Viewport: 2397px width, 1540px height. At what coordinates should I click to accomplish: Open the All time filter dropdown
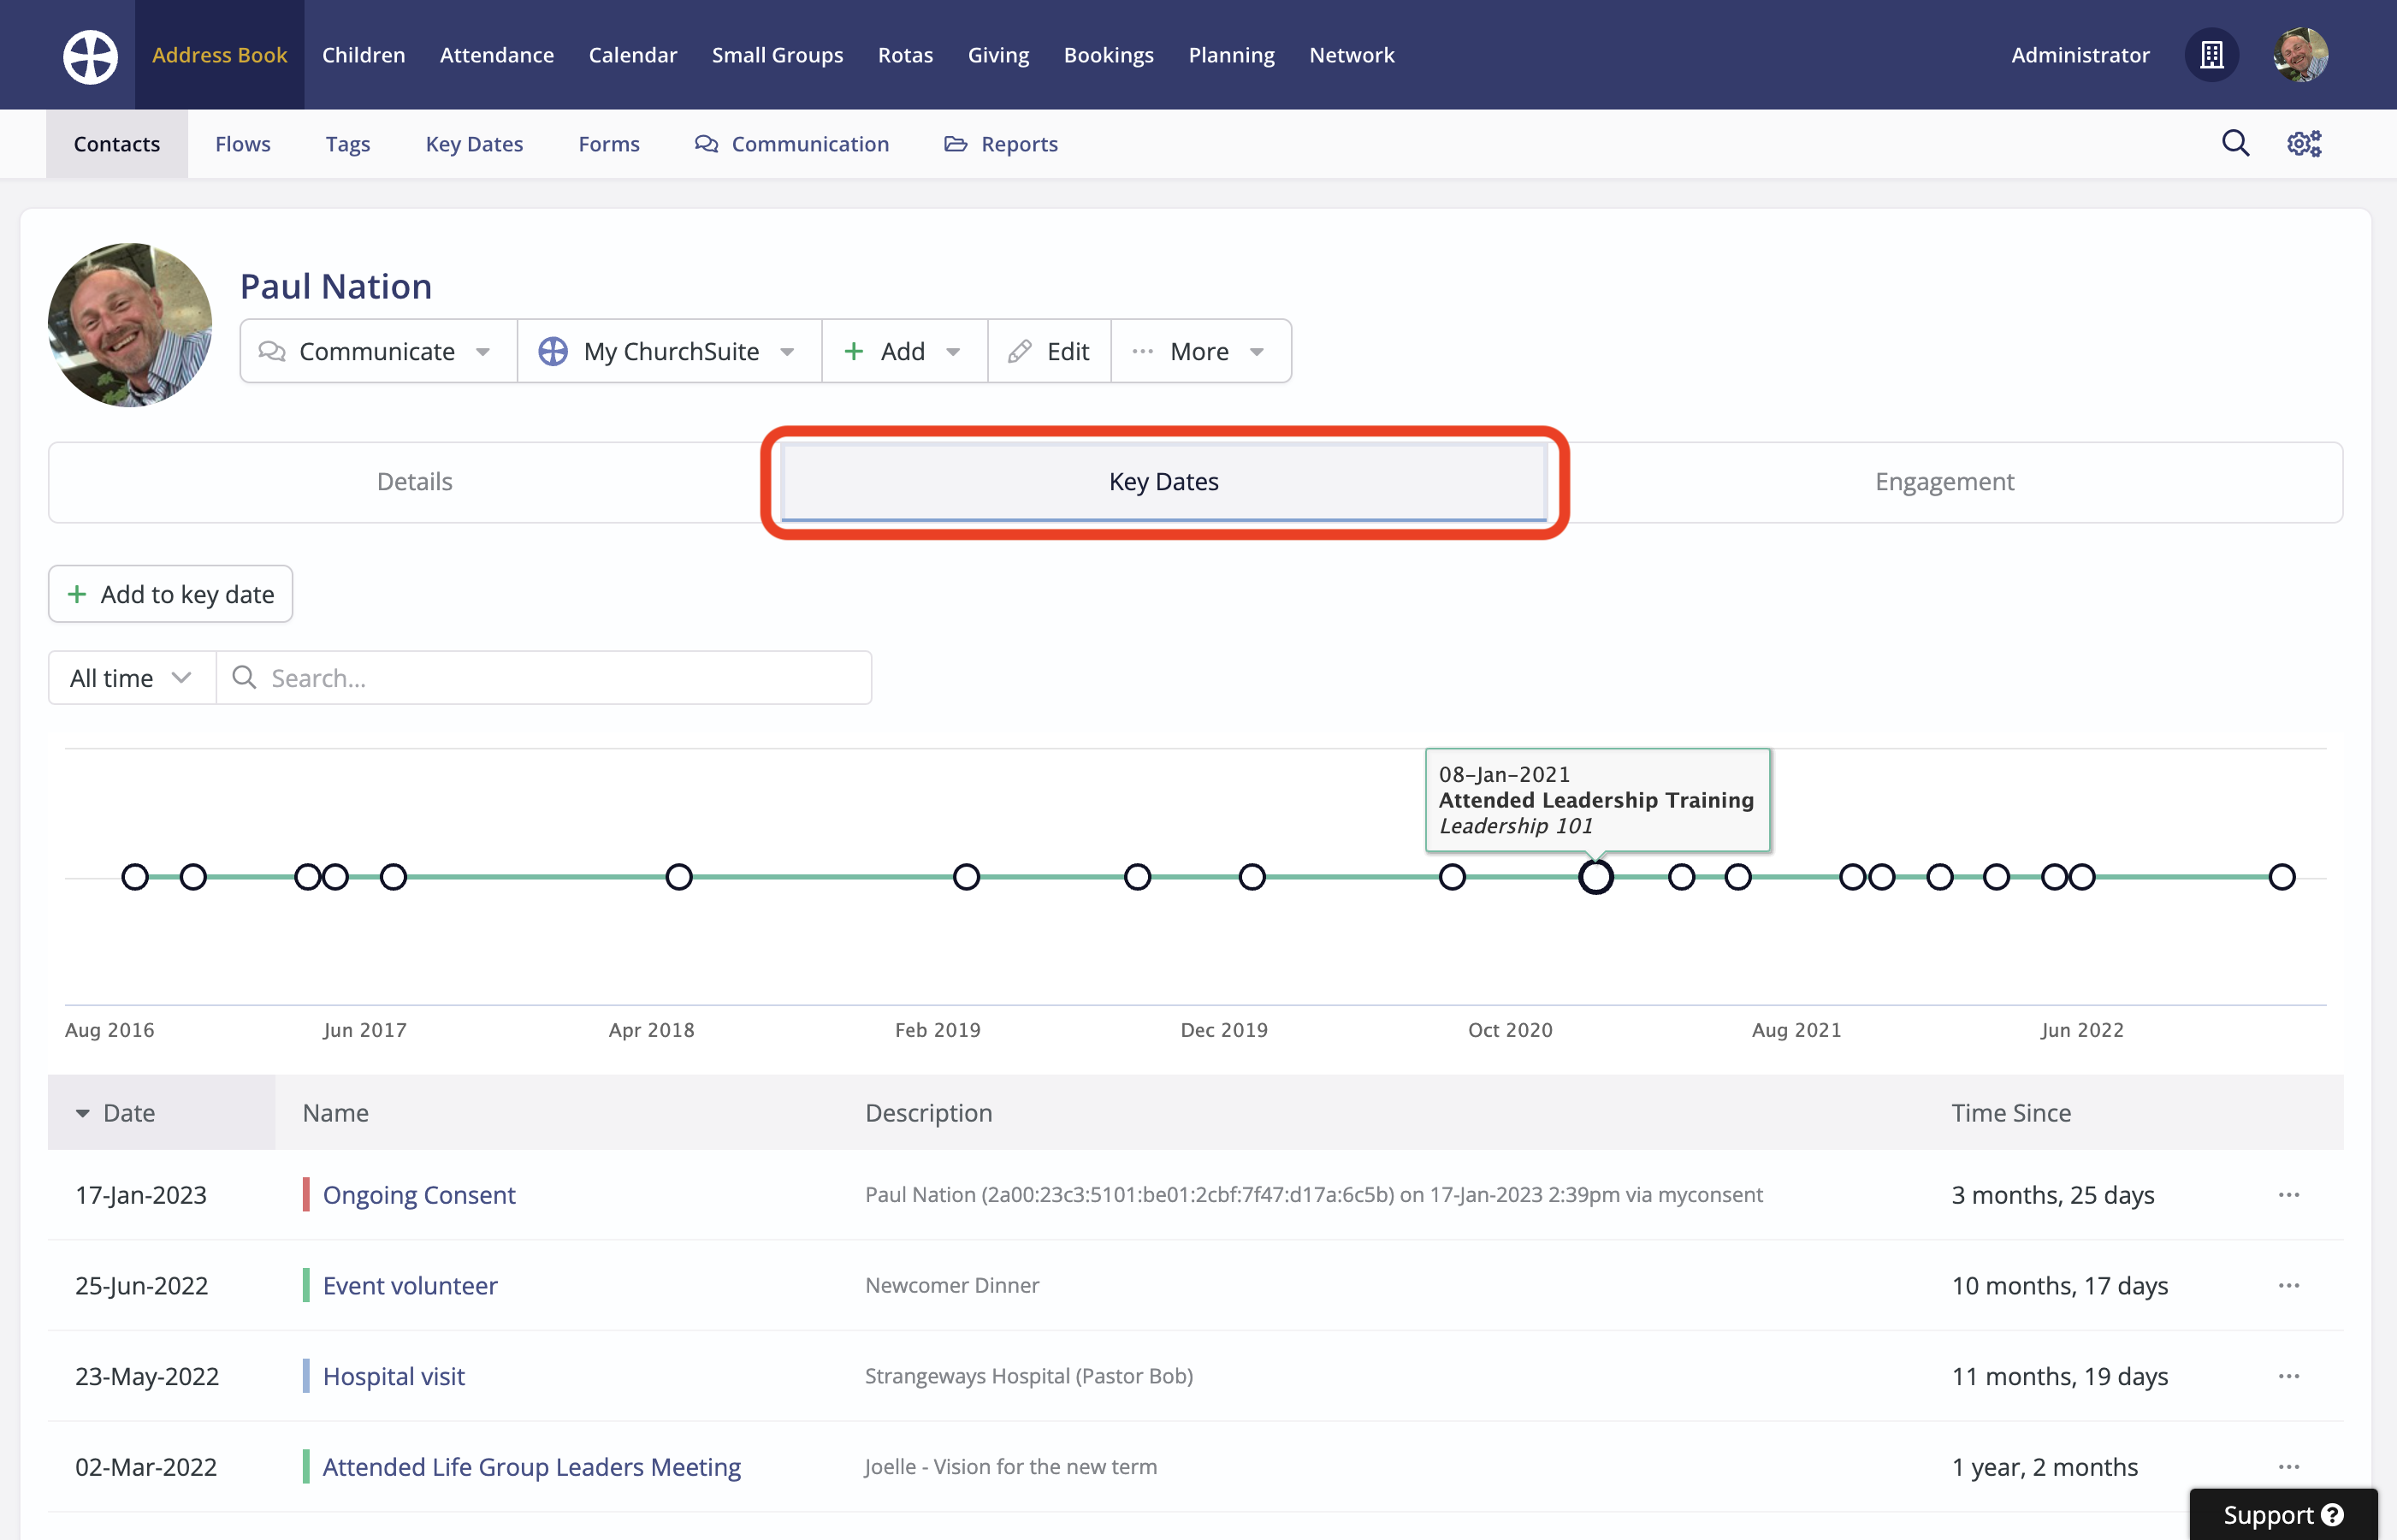(131, 678)
